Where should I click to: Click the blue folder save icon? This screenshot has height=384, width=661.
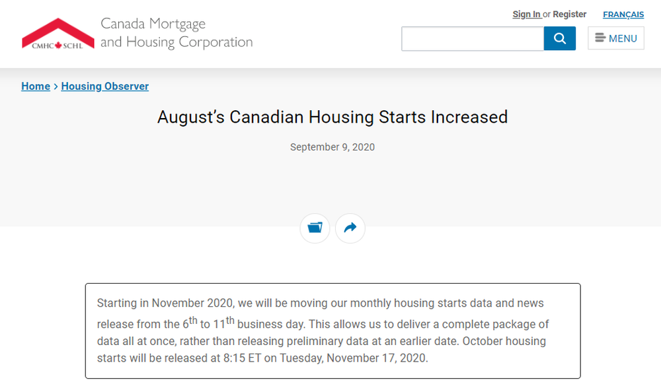[x=315, y=228]
